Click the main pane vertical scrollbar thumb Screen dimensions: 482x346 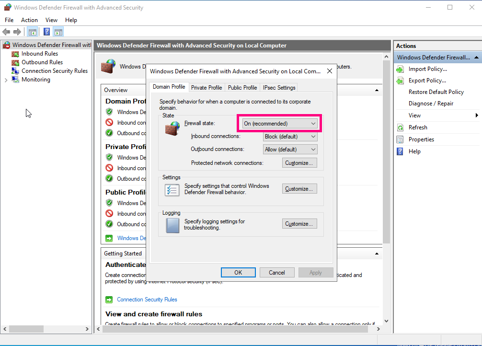click(386, 152)
